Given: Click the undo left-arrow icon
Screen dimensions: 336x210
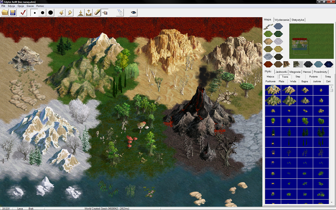Looking at the screenshot, I should 61,13.
